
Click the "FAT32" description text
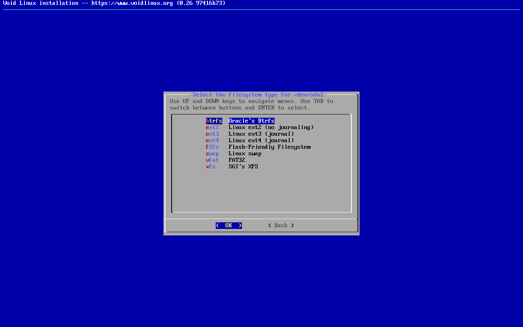point(237,160)
